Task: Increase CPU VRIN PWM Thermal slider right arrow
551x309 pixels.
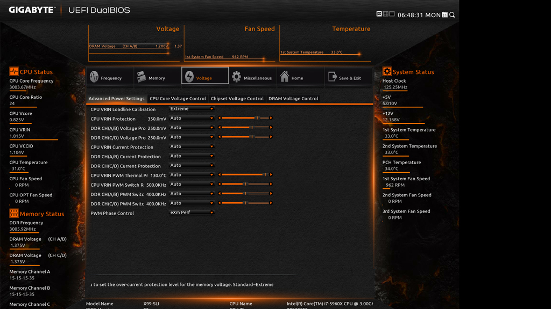Action: [271, 175]
